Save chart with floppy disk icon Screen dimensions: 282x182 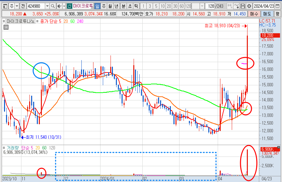pos(243,6)
